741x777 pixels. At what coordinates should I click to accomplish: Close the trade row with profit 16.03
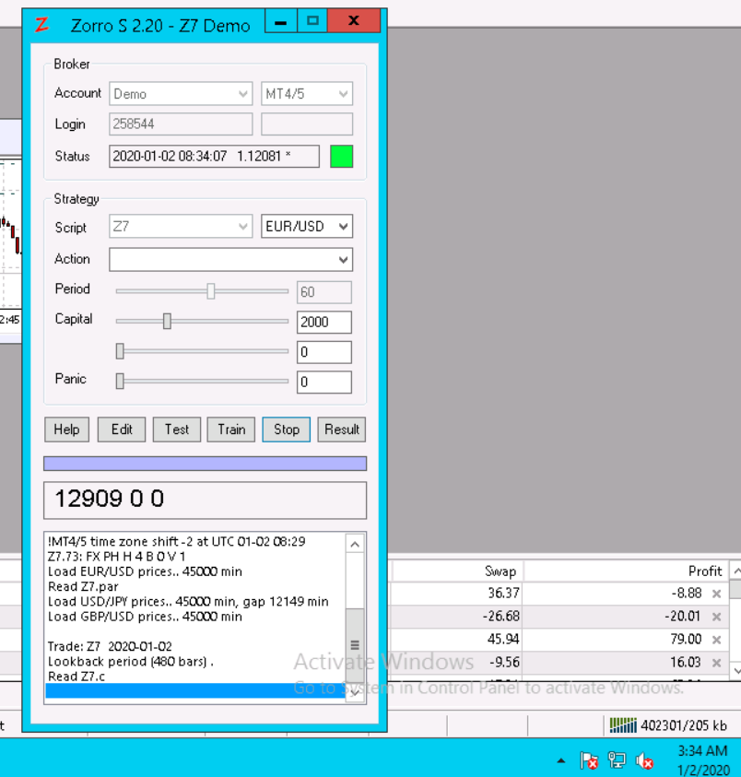(x=716, y=663)
